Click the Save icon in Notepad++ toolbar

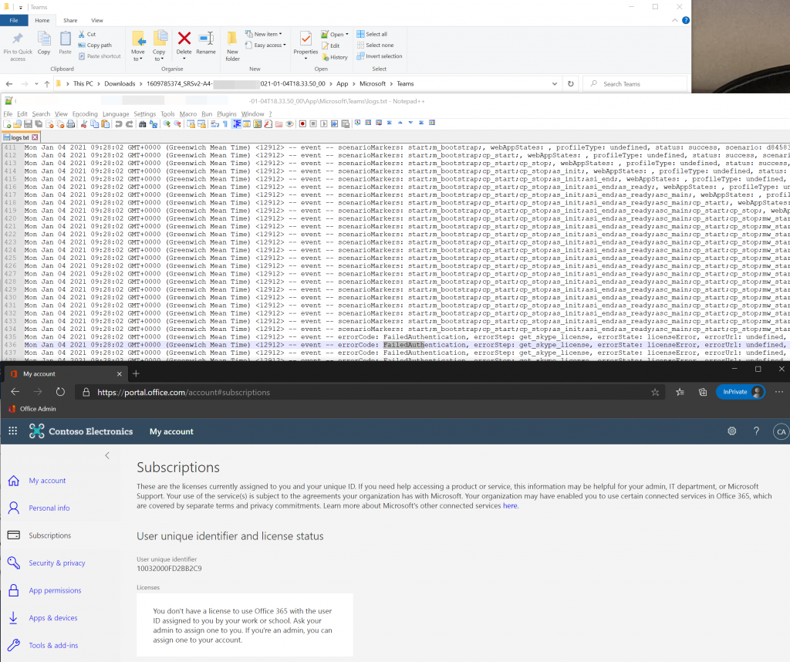(28, 124)
